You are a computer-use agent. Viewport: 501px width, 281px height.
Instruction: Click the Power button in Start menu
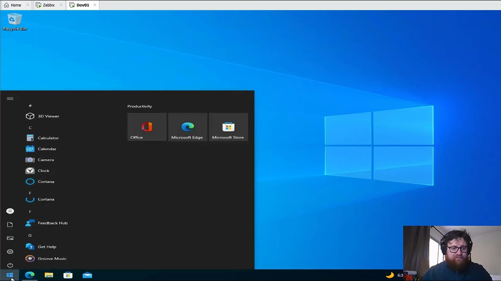(10, 265)
